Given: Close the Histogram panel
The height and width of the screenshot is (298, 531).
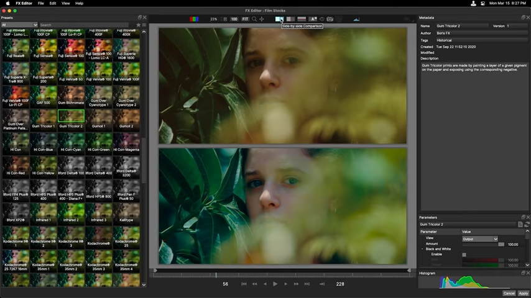Looking at the screenshot, I should pyautogui.click(x=528, y=273).
